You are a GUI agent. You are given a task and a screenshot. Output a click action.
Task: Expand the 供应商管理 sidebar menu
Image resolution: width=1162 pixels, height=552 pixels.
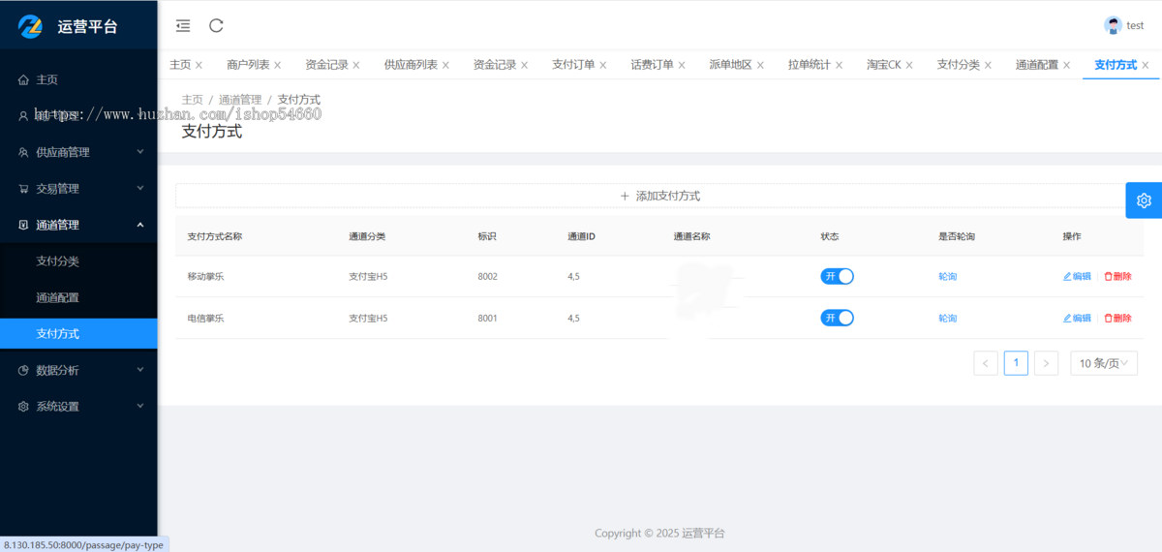tap(78, 152)
